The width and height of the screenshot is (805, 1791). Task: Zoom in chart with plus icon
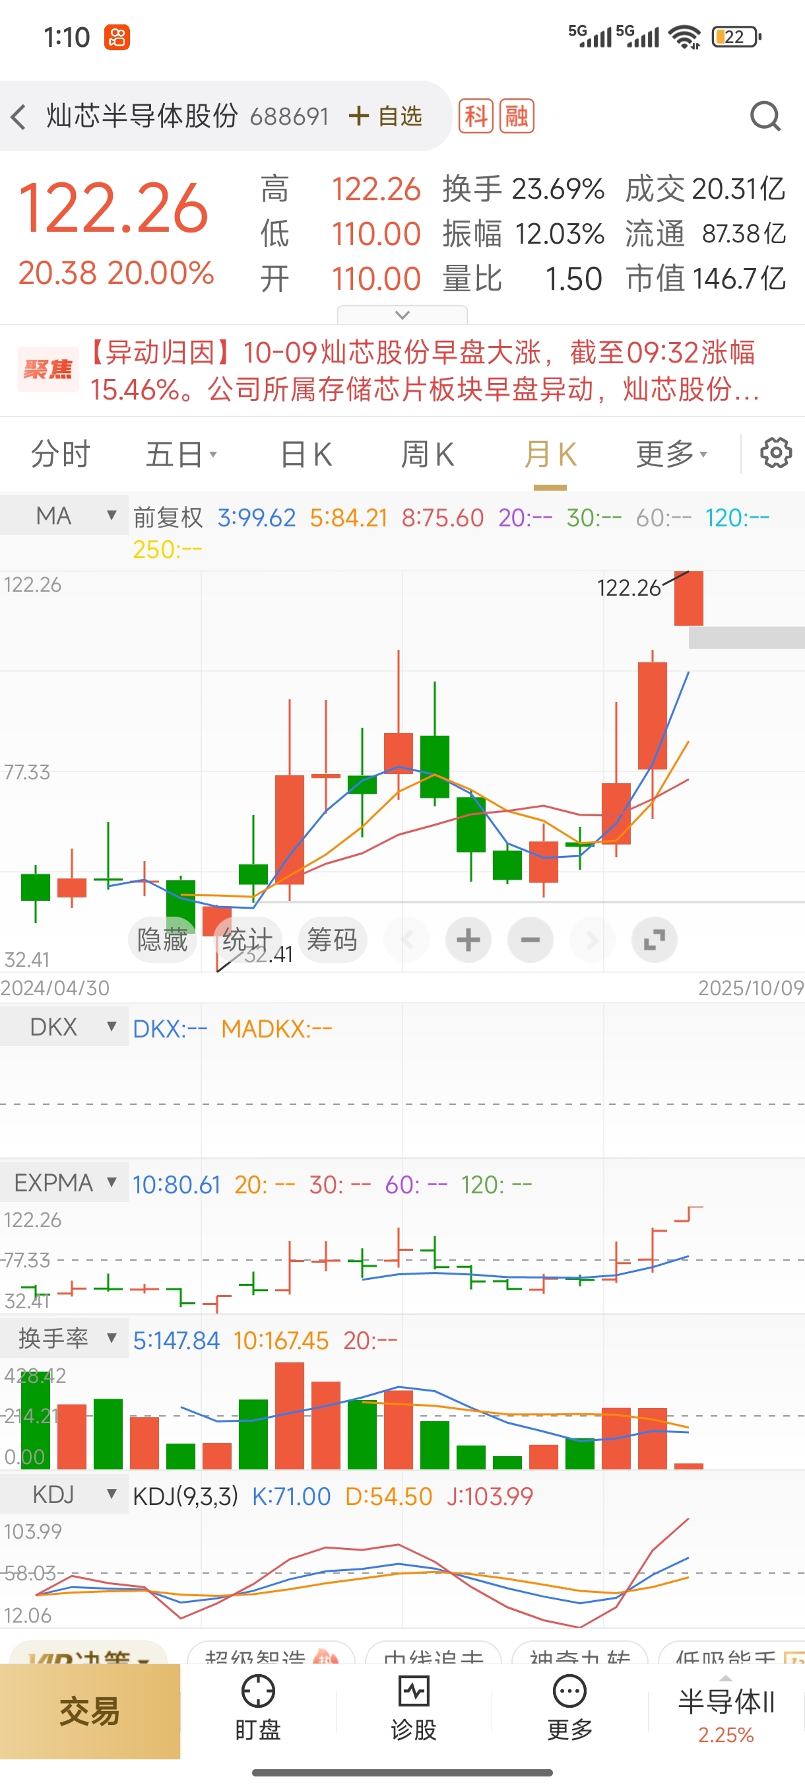click(x=468, y=940)
